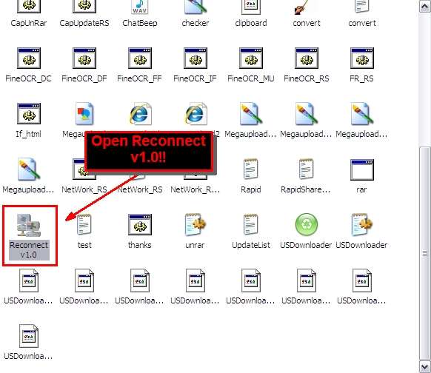
Task: Select the FineOCR_MU file
Action: [251, 58]
